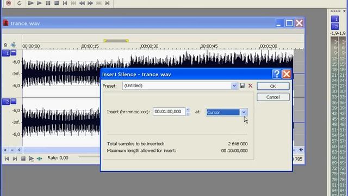Click Play in data window transport
Screen dimensions: 348x196
(31, 158)
